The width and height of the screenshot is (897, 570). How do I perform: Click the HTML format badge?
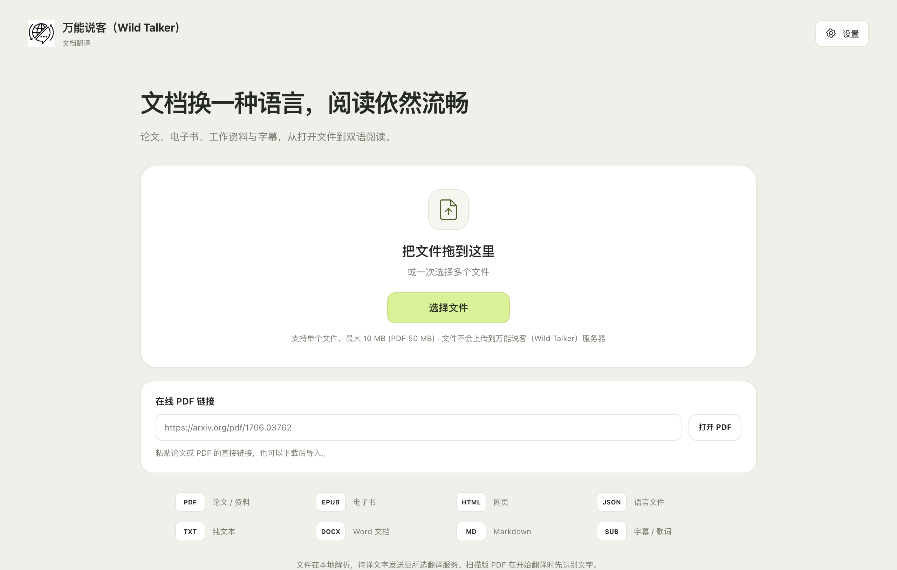click(x=471, y=502)
